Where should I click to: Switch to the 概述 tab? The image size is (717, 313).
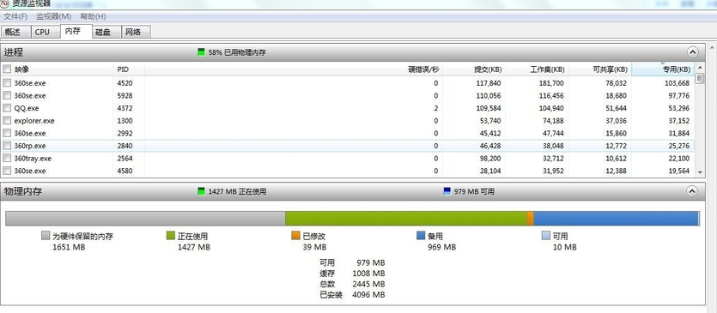[15, 32]
